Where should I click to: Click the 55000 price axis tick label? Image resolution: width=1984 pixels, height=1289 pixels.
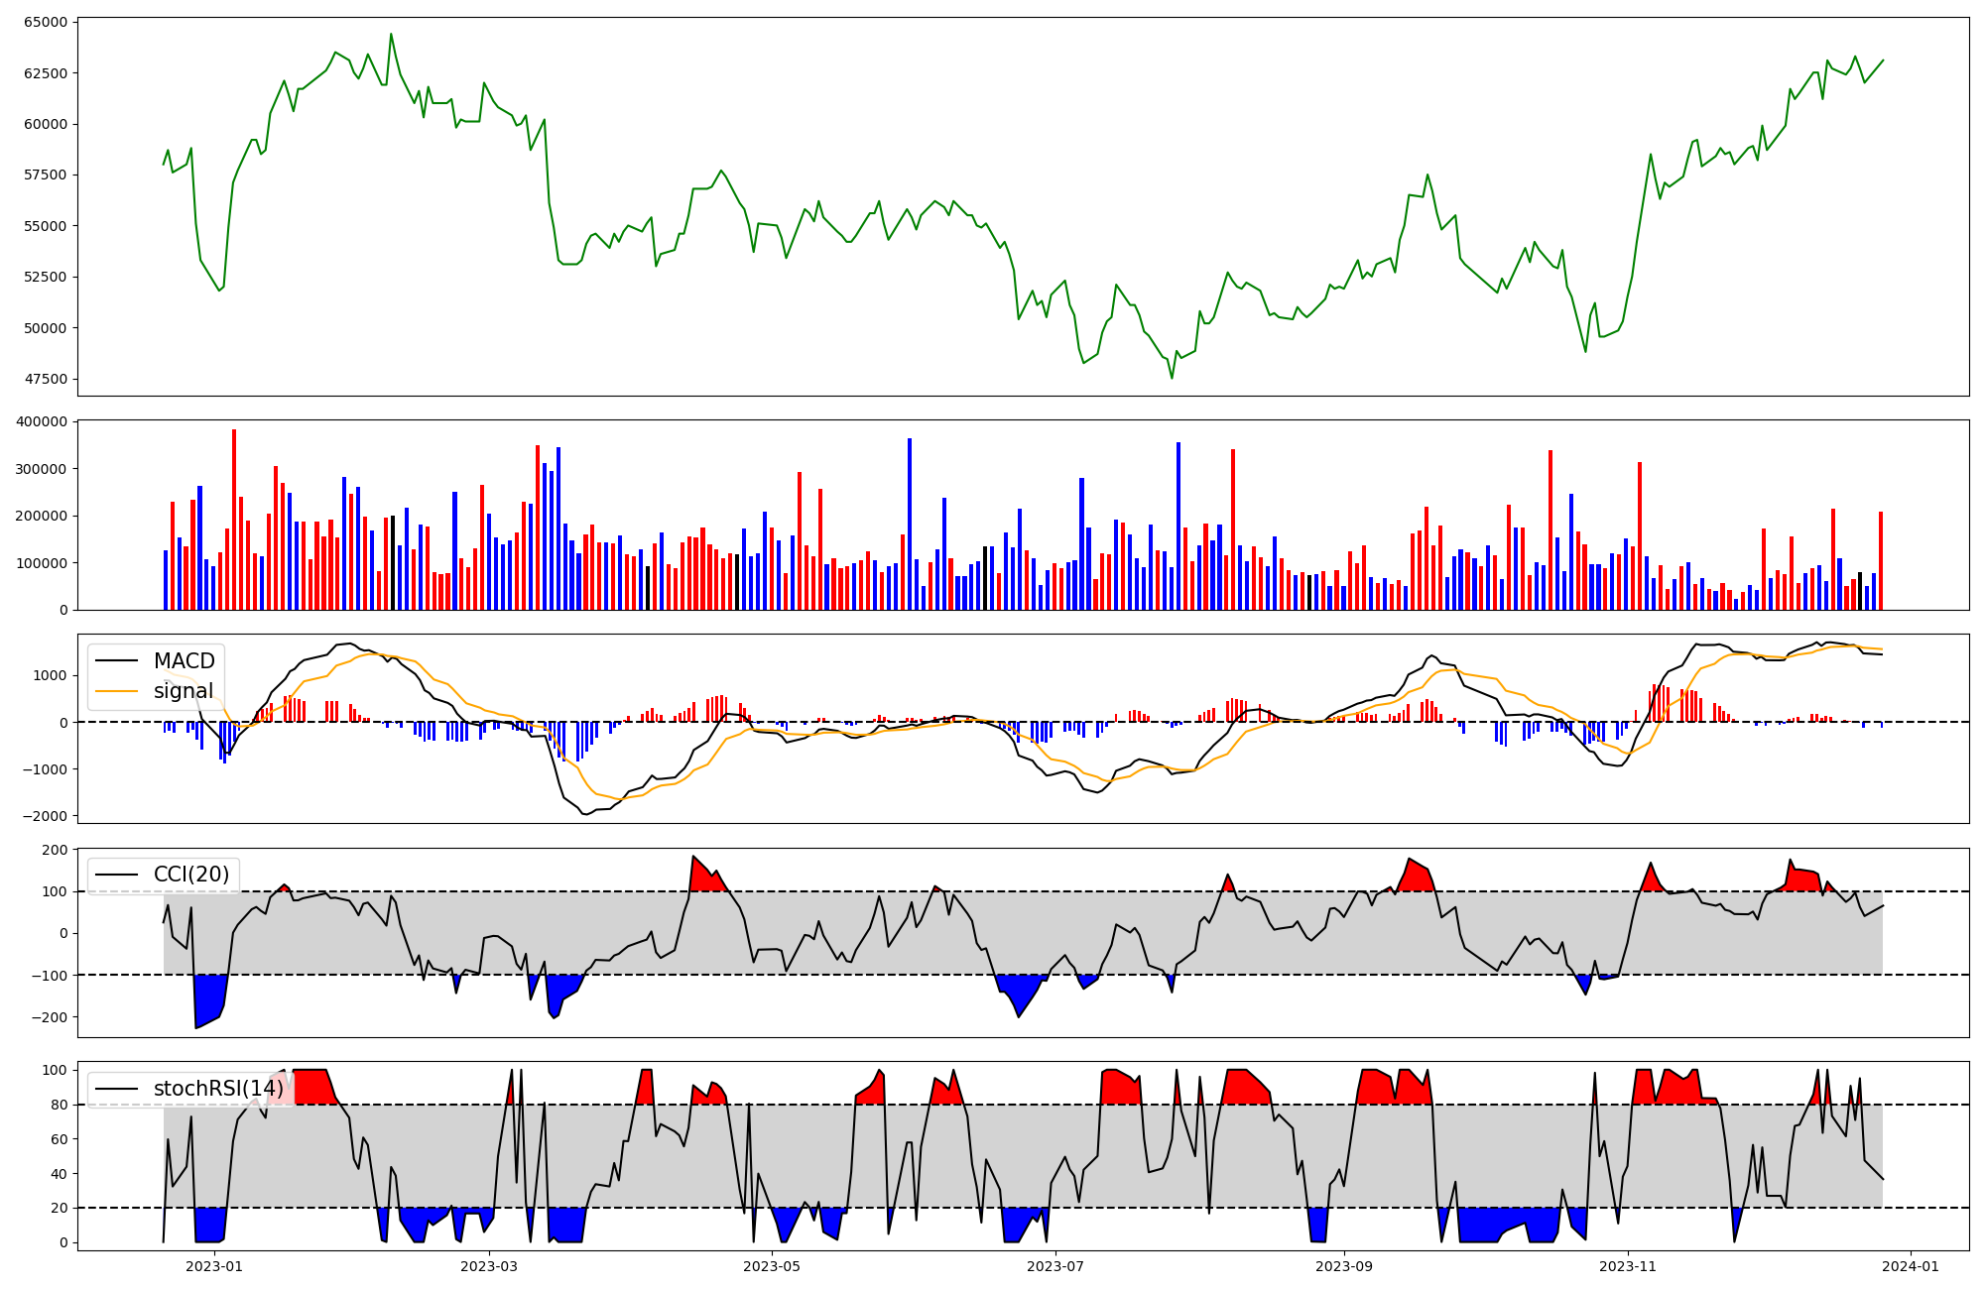[45, 226]
